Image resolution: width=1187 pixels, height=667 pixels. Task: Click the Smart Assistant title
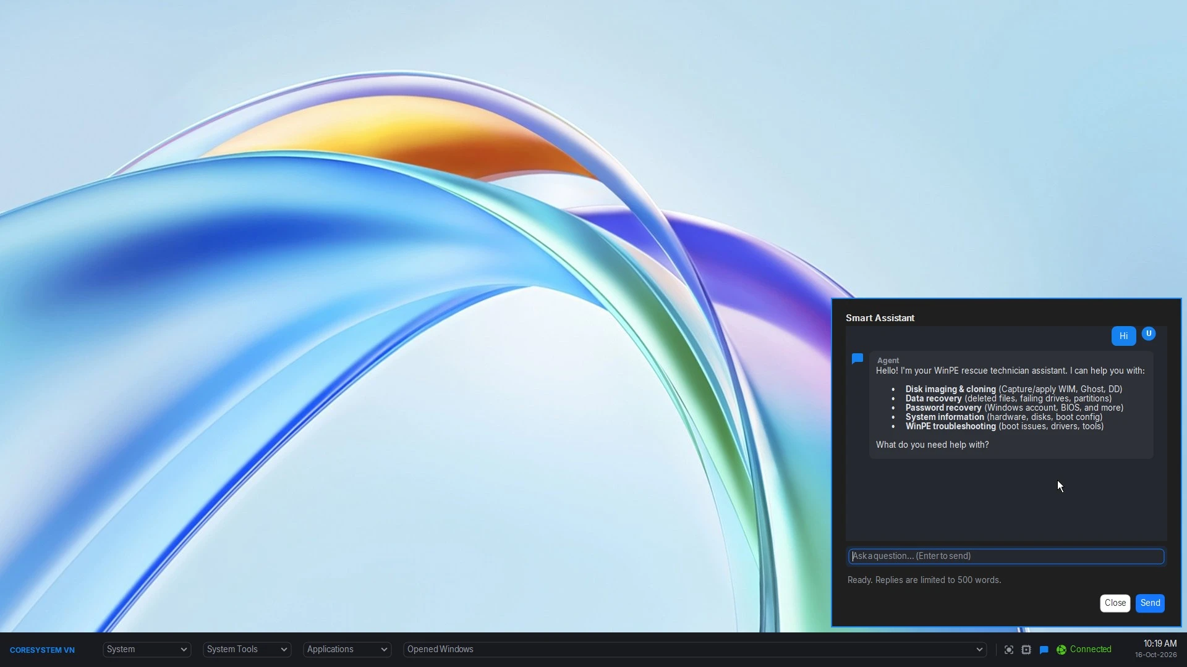880,318
